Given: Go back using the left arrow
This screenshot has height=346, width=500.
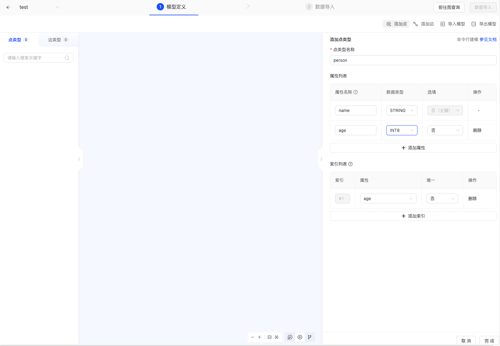Looking at the screenshot, I should tap(8, 7).
